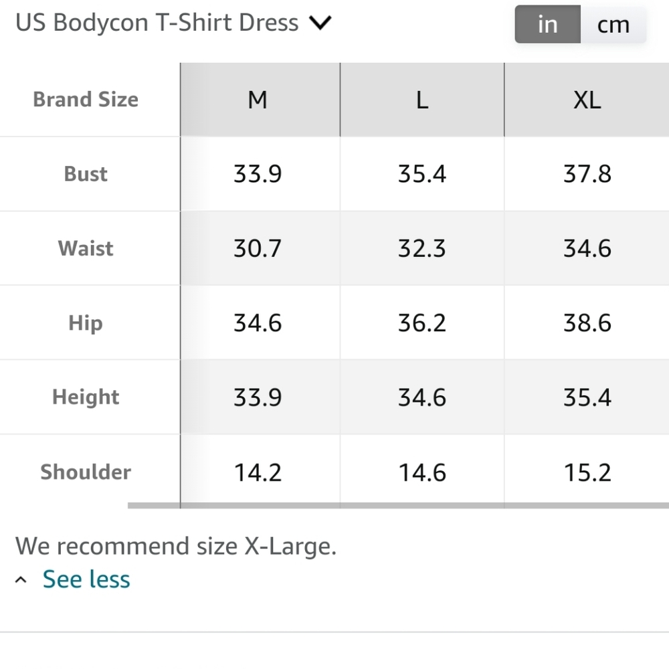
Task: Click the Waist row label
Action: (x=86, y=249)
